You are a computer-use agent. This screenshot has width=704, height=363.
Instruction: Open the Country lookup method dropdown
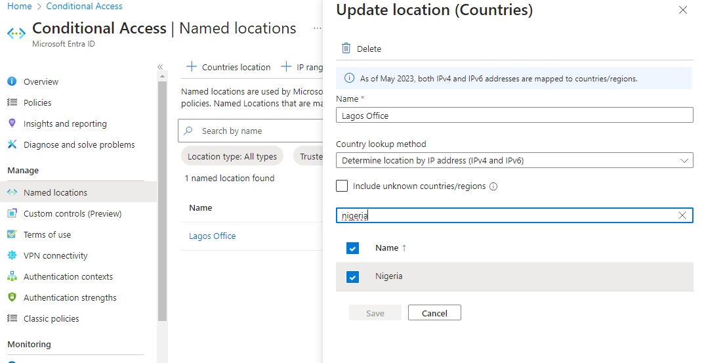pos(514,160)
